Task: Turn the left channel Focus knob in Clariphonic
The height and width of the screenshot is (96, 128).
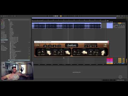Action: tap(49, 53)
